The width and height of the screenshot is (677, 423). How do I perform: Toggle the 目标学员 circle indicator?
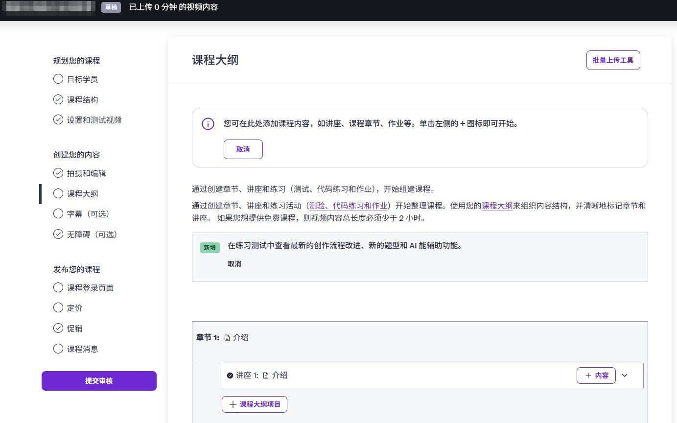[58, 79]
